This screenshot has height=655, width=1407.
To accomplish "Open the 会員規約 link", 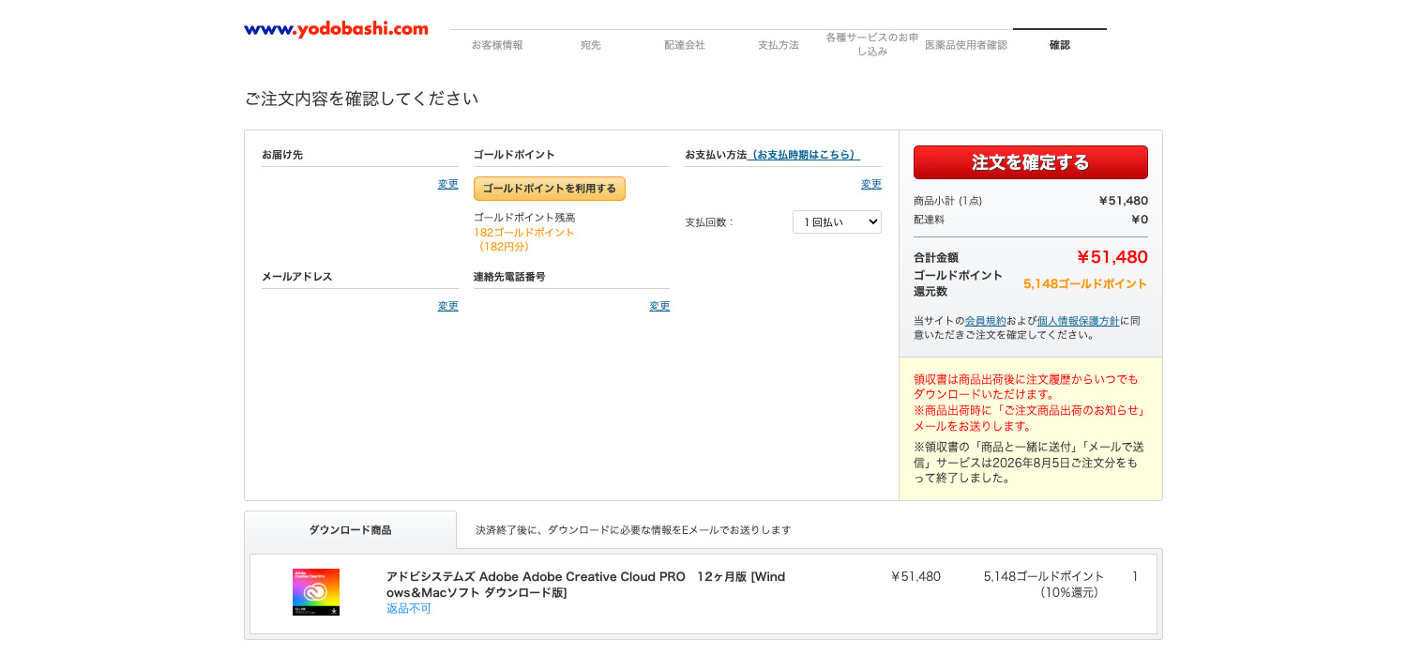I will point(986,321).
